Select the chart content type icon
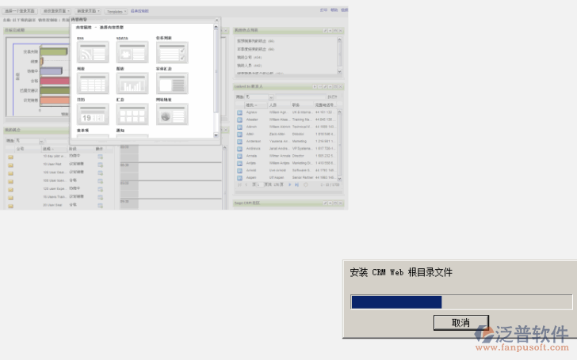577x360 pixels. coord(132,83)
